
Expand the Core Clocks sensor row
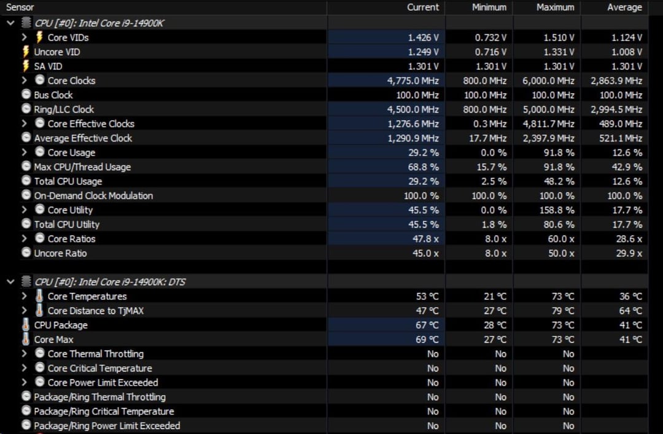24,81
